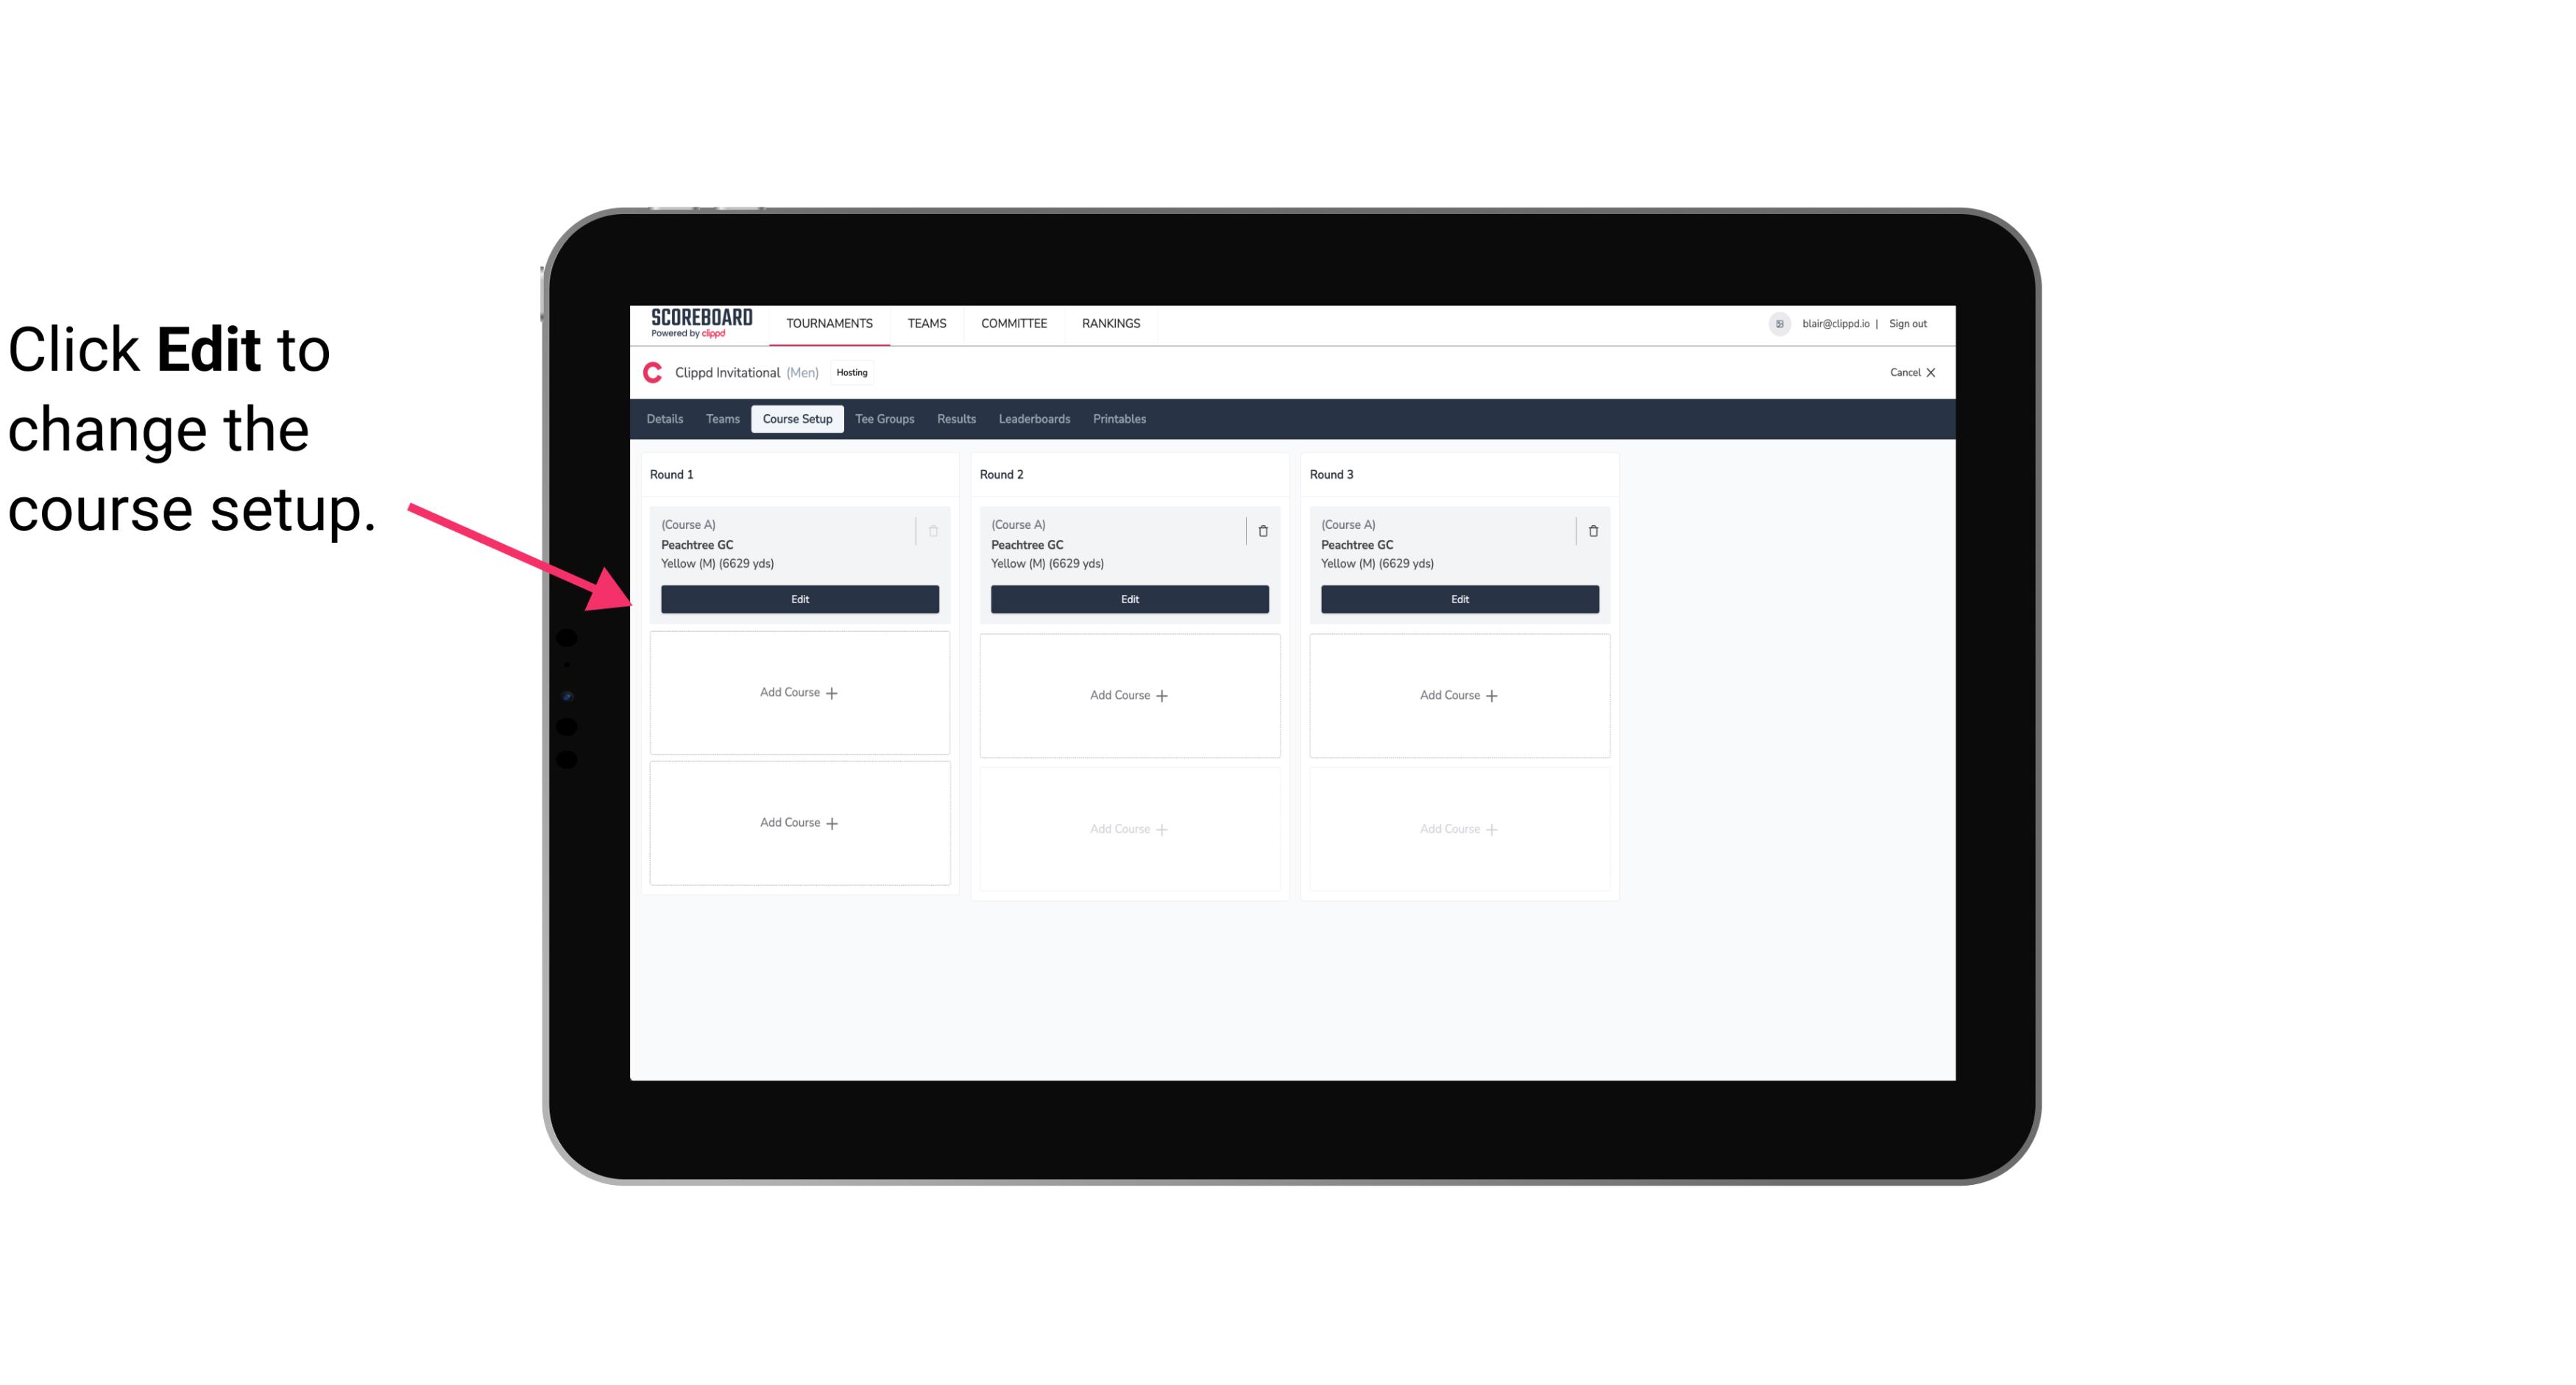
Task: Click Edit button for Round 3 course
Action: [1459, 597]
